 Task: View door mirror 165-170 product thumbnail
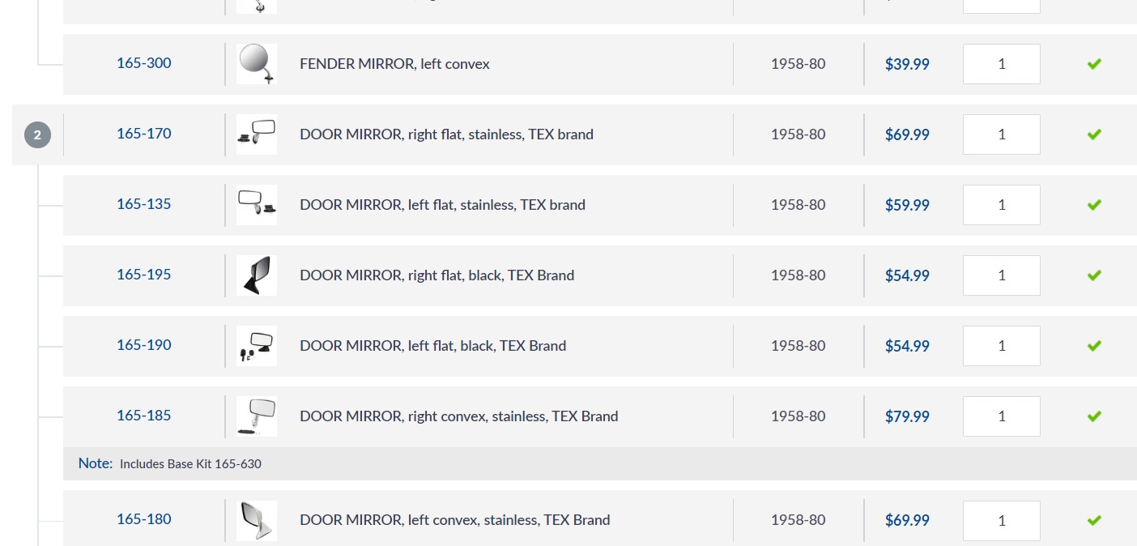(x=257, y=134)
